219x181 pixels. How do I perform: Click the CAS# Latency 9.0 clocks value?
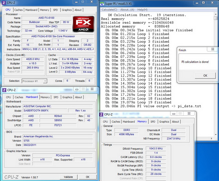tap(156, 157)
